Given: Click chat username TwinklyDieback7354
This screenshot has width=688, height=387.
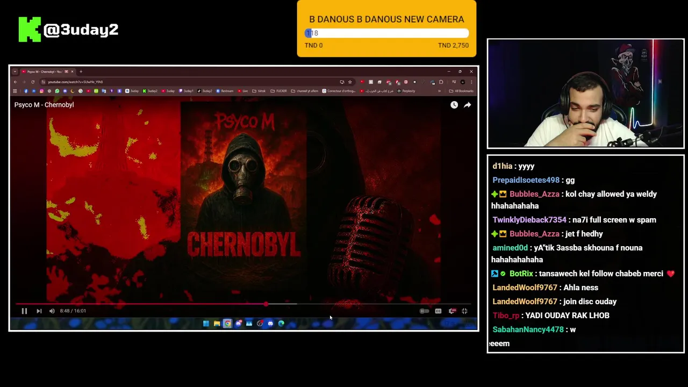Looking at the screenshot, I should point(529,220).
